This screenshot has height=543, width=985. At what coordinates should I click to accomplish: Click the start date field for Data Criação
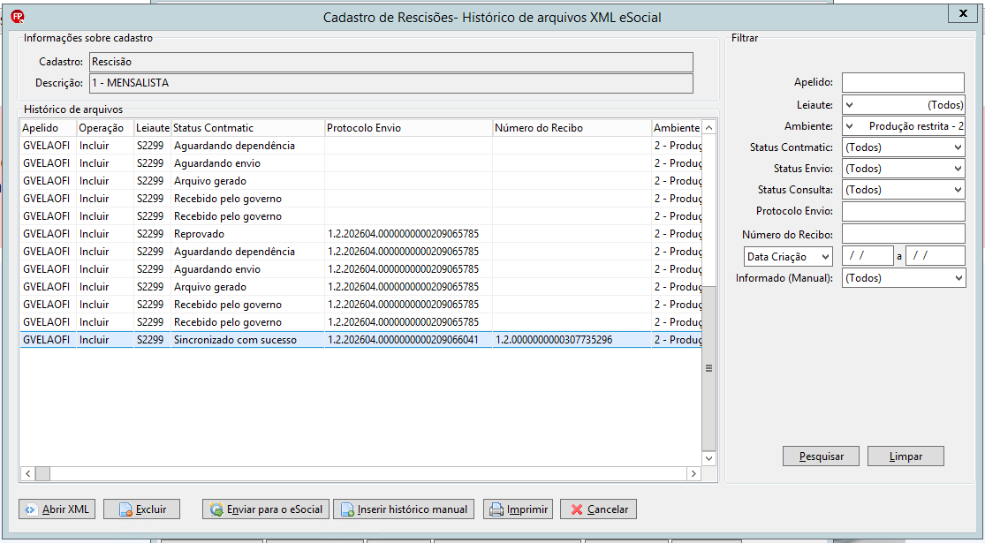tap(868, 256)
